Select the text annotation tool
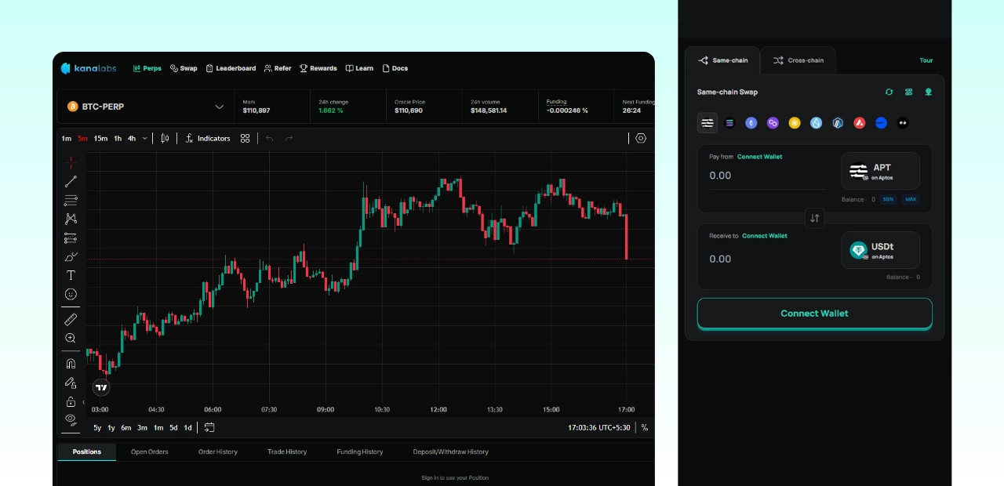The width and height of the screenshot is (1004, 486). pos(71,275)
